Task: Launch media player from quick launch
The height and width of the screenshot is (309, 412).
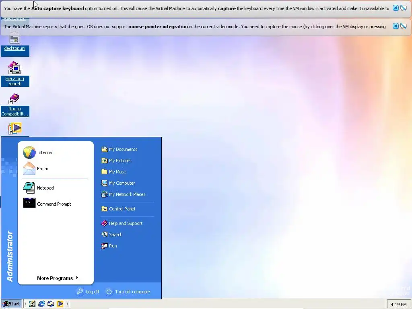Action: (60, 304)
